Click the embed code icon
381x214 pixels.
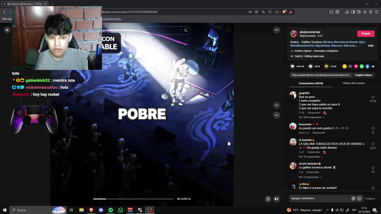tap(350, 66)
